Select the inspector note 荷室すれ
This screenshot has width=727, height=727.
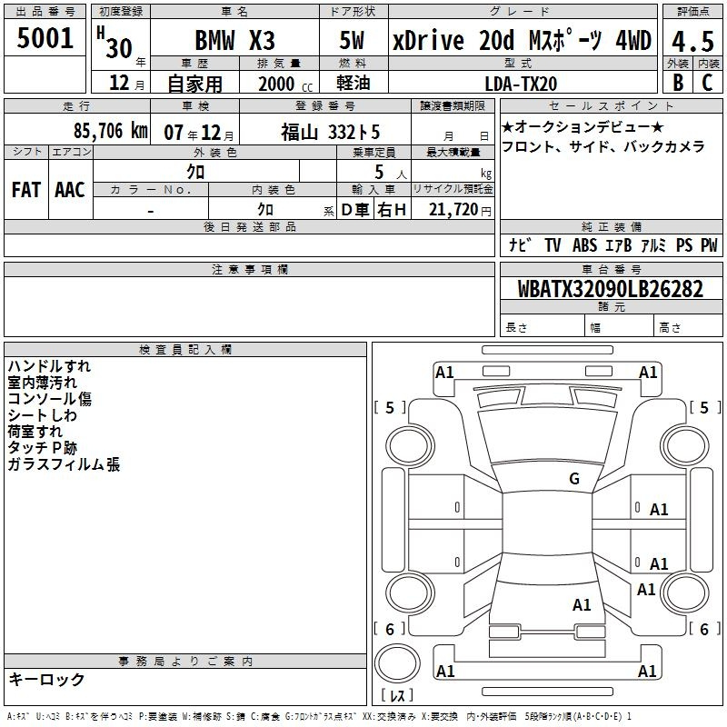coord(35,431)
